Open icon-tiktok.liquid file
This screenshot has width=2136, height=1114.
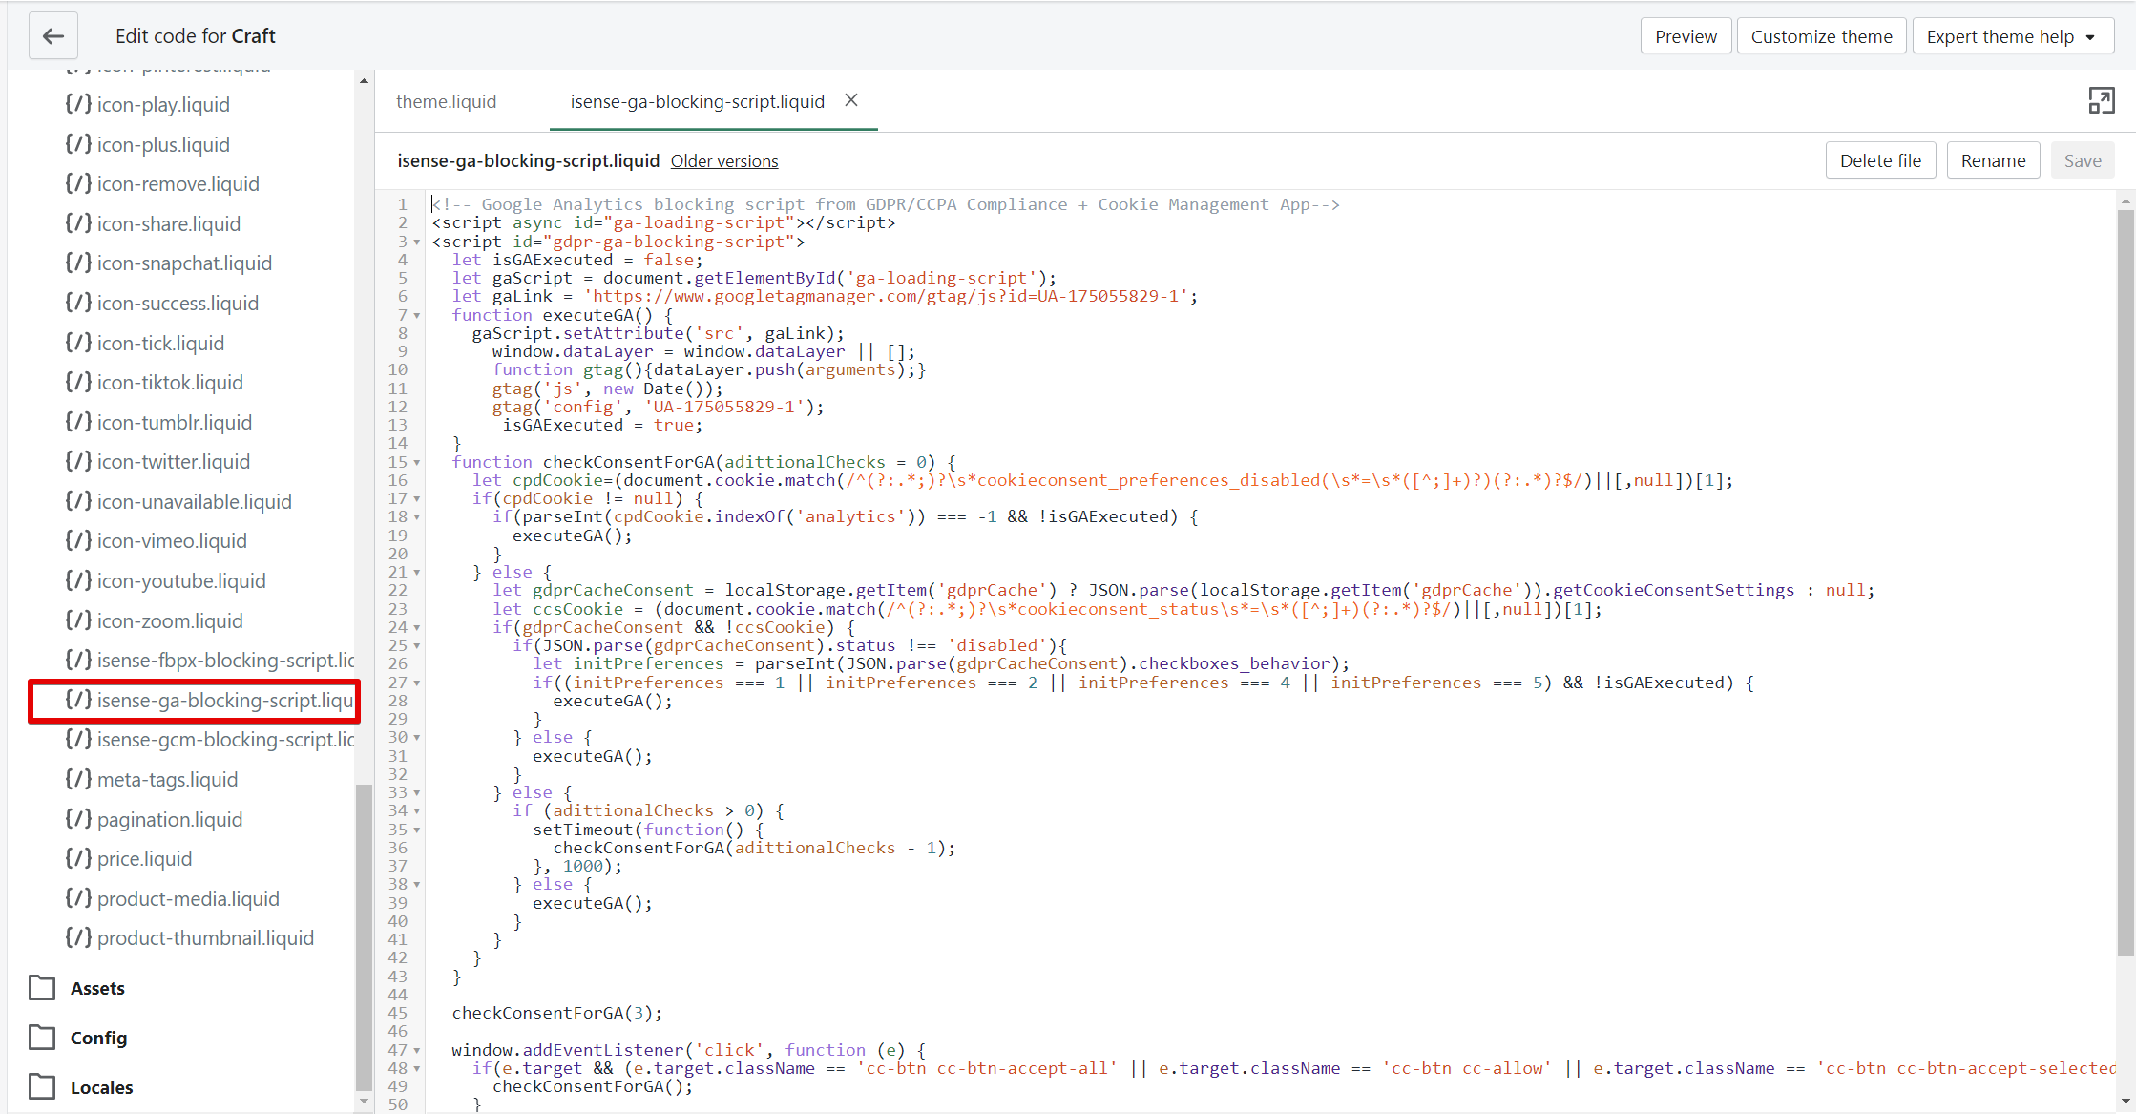(x=155, y=383)
